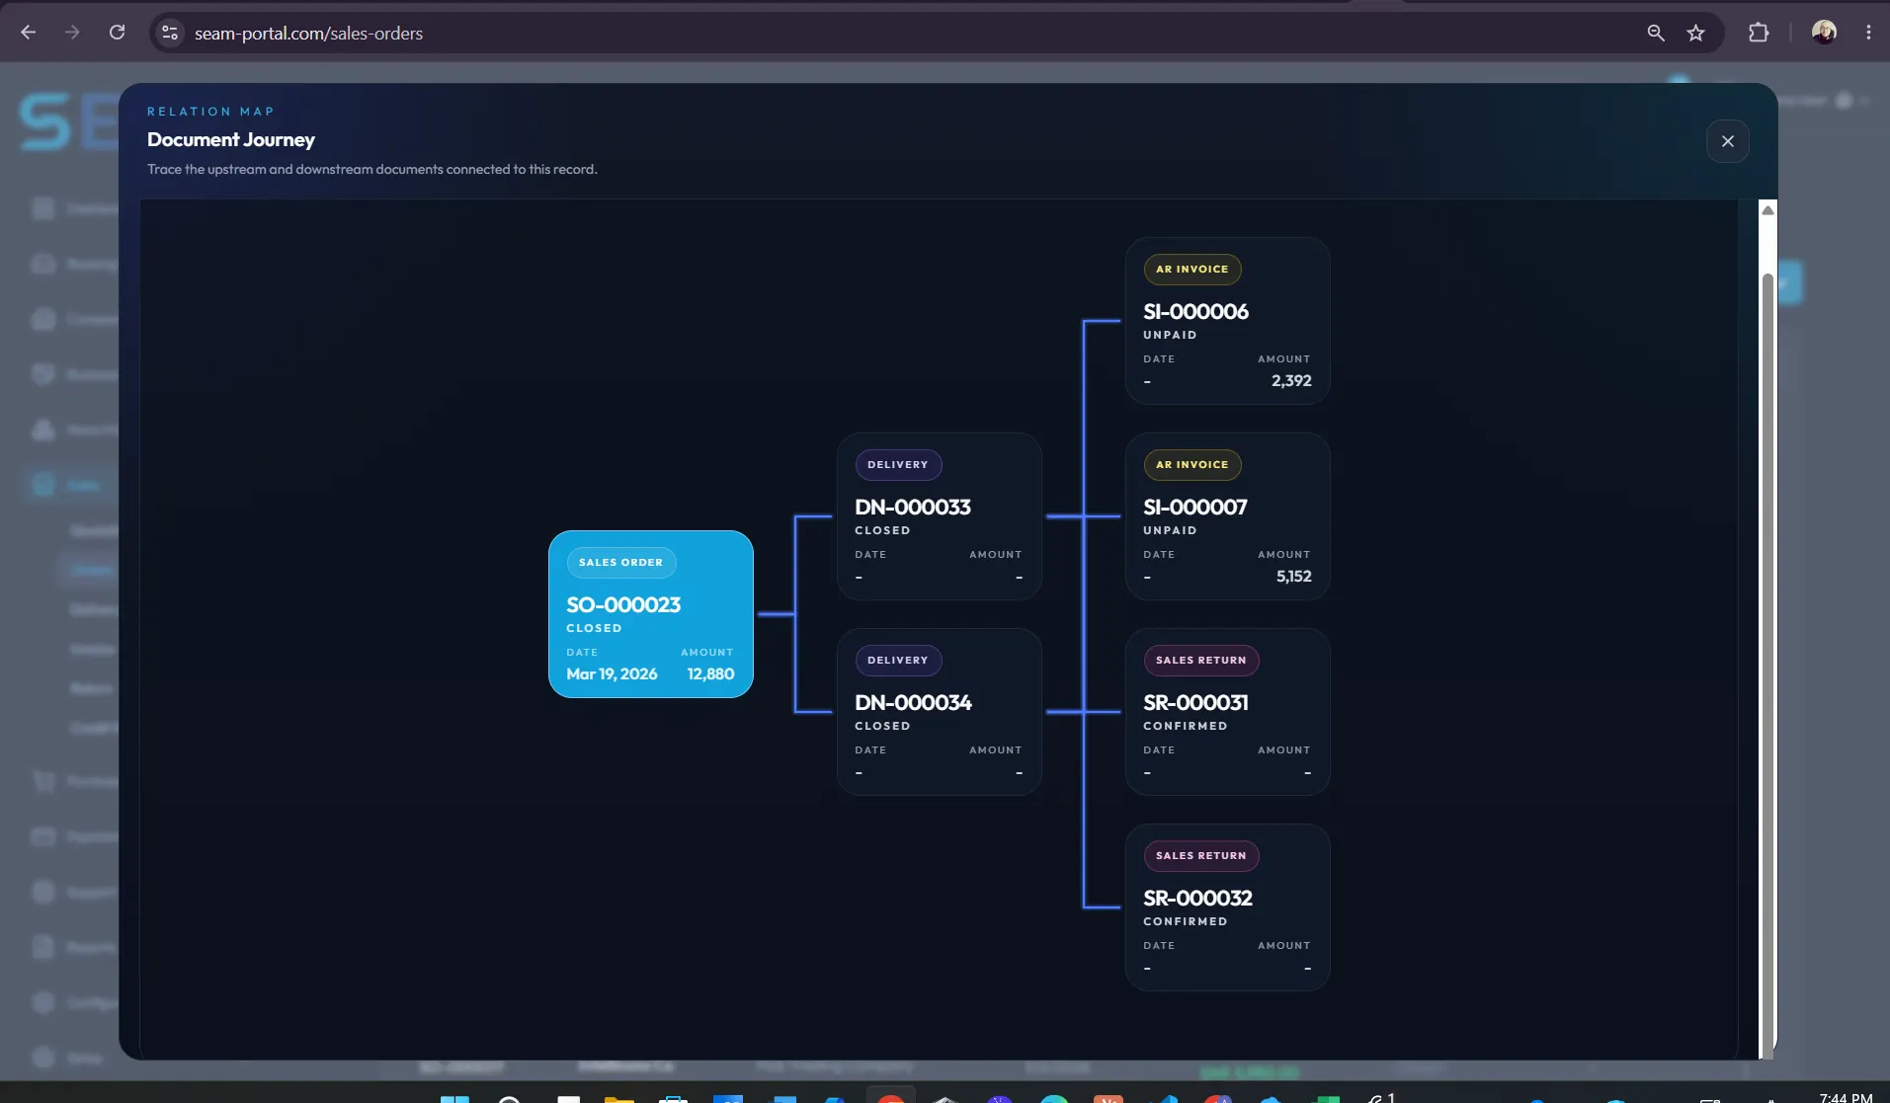
Task: Open AR invoice SI-000007 card
Action: 1227,516
